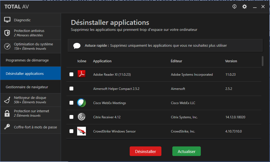
Task: Click the Cisco WebEx globe icon
Action: tap(82, 103)
